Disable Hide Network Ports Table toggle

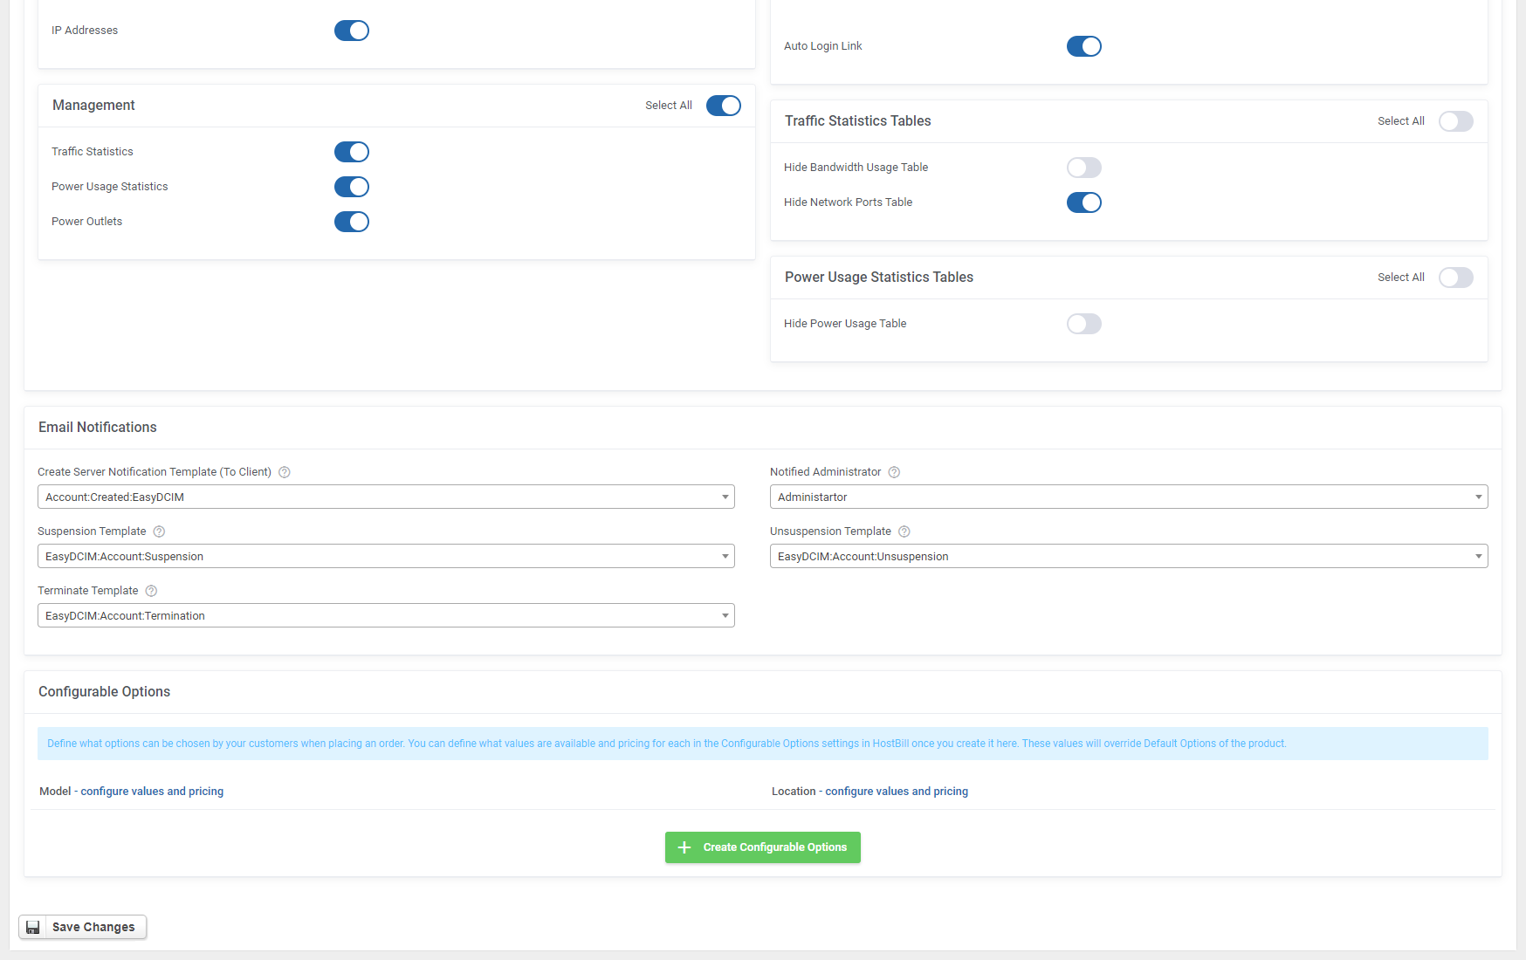[x=1084, y=202]
